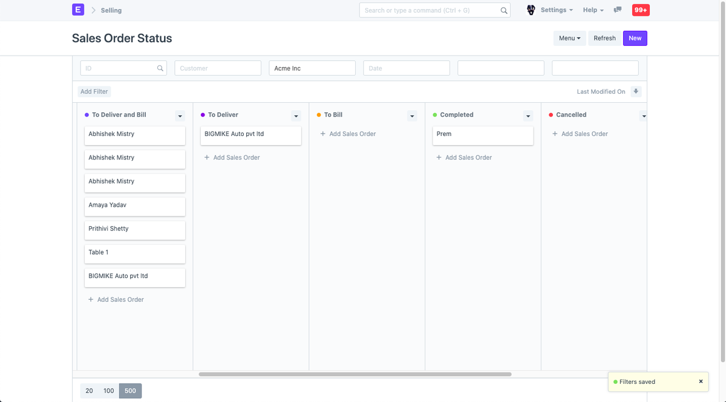Open the Amaya Yadav card

[135, 207]
